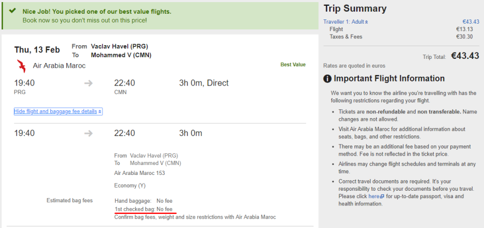Click the Taxes & Fees amount €30.30
The width and height of the screenshot is (484, 228).
[x=465, y=37]
